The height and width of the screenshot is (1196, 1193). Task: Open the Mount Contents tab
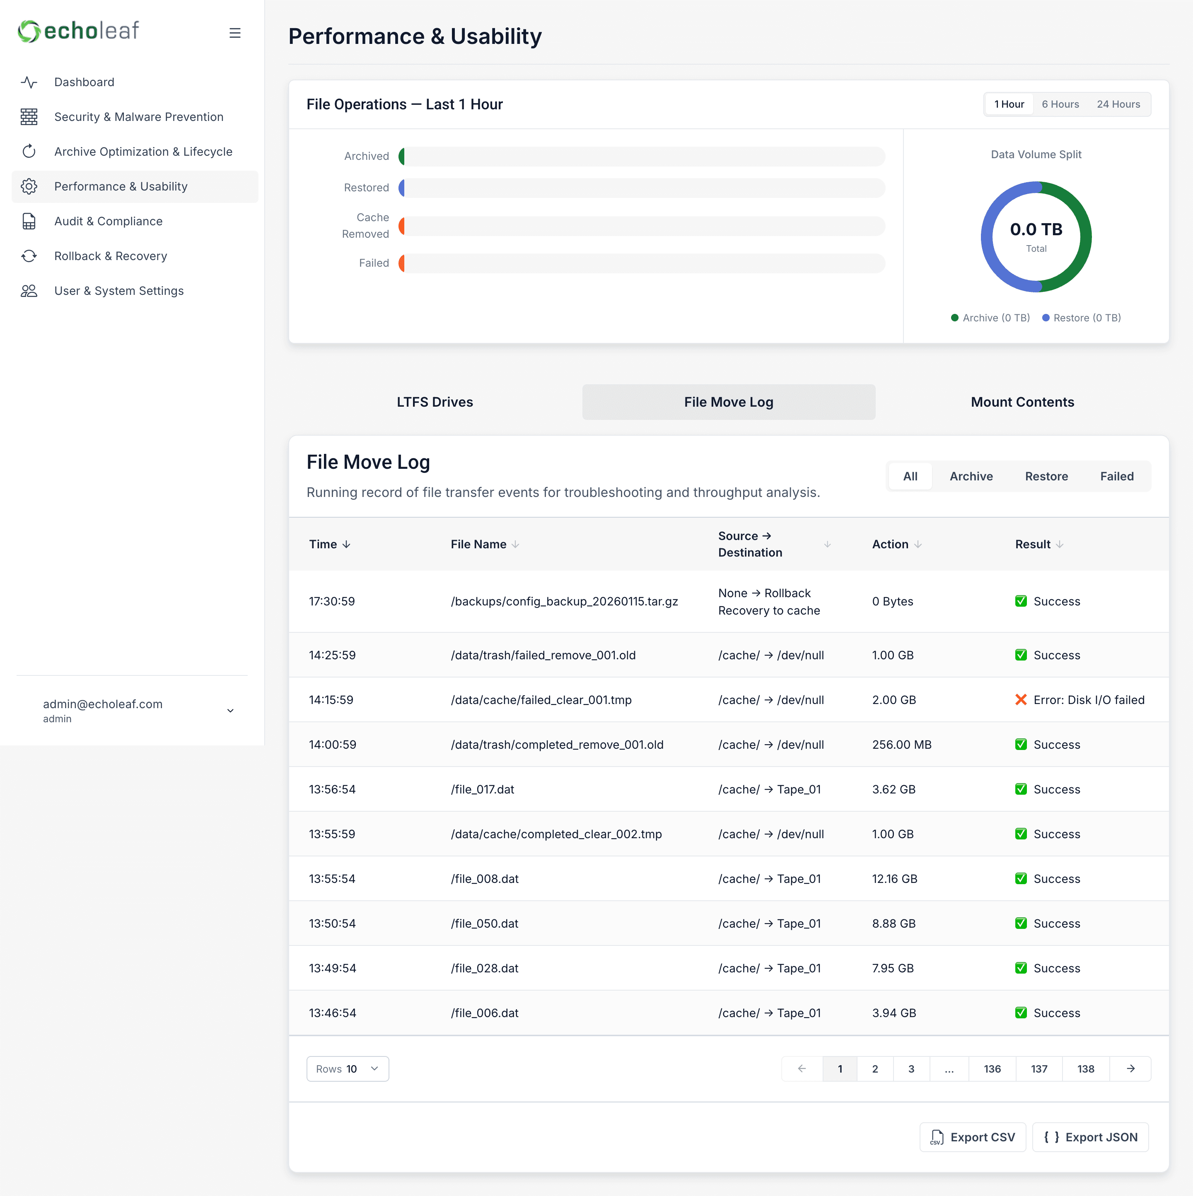[x=1022, y=402]
